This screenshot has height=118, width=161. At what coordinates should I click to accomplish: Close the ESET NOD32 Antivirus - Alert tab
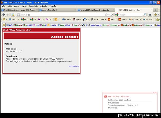point(151,10)
